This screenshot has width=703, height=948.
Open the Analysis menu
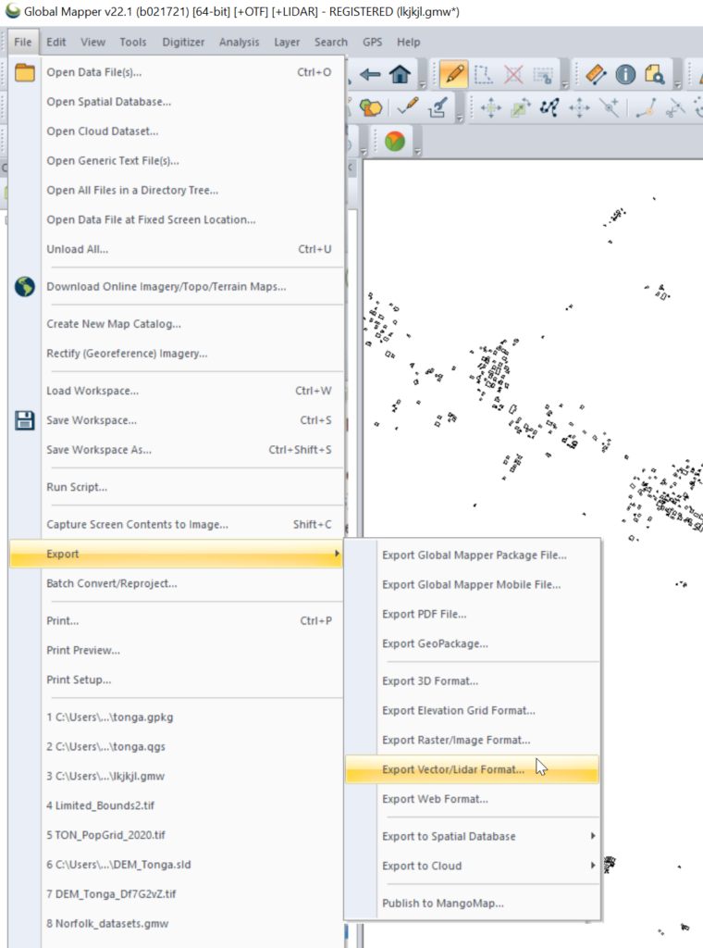tap(240, 42)
